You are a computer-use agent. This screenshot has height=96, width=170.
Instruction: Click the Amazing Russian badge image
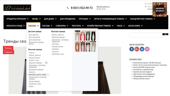coord(160,10)
